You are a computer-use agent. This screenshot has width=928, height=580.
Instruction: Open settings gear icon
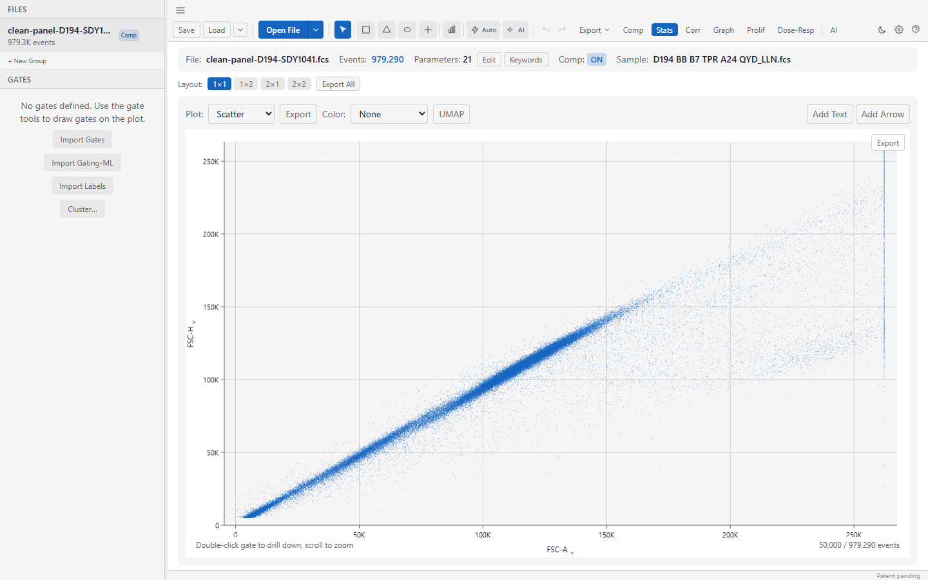click(x=899, y=30)
